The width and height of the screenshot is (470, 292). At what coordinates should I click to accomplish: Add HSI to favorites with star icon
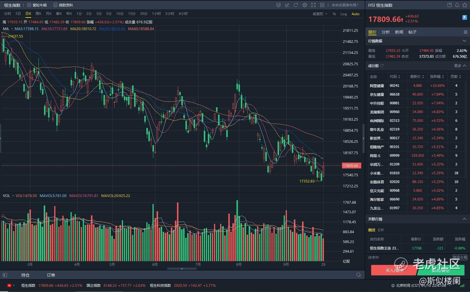pyautogui.click(x=465, y=5)
